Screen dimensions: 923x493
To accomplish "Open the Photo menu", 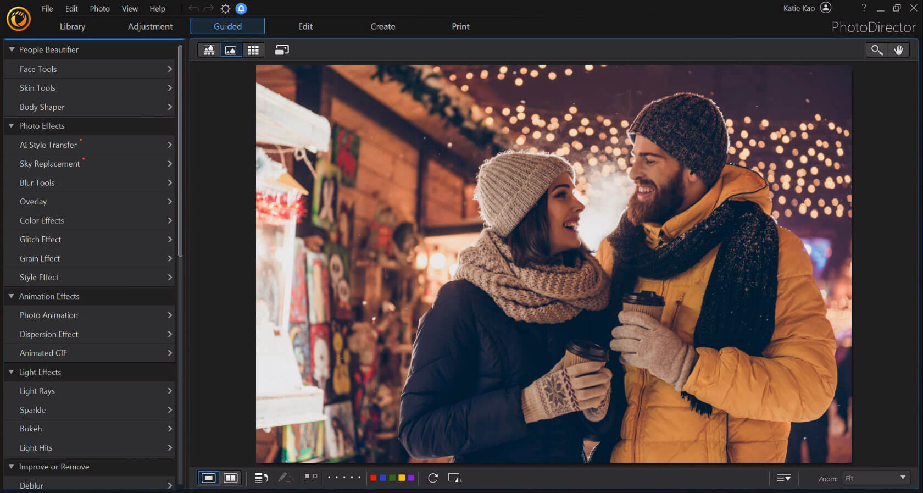I will (x=99, y=8).
